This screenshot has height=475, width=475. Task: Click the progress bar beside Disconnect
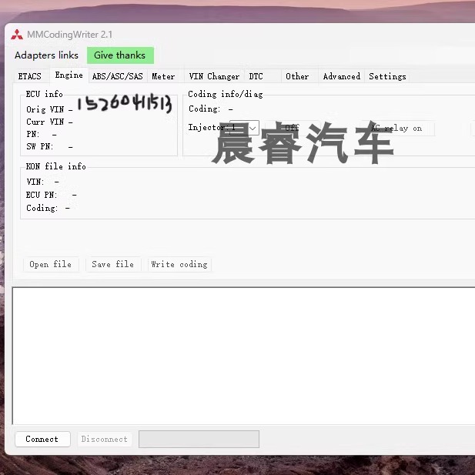click(x=199, y=439)
